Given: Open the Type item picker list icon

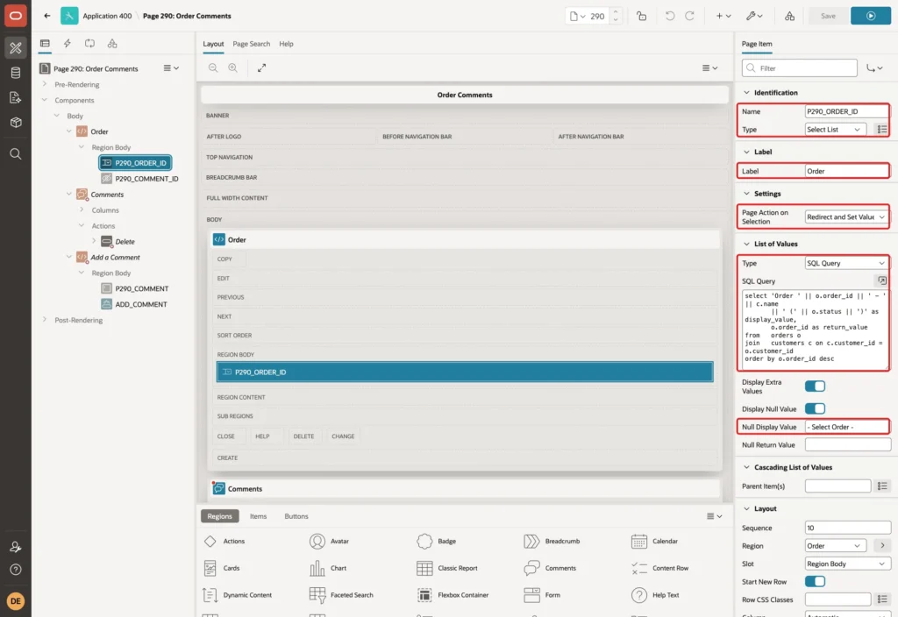Looking at the screenshot, I should click(x=882, y=130).
